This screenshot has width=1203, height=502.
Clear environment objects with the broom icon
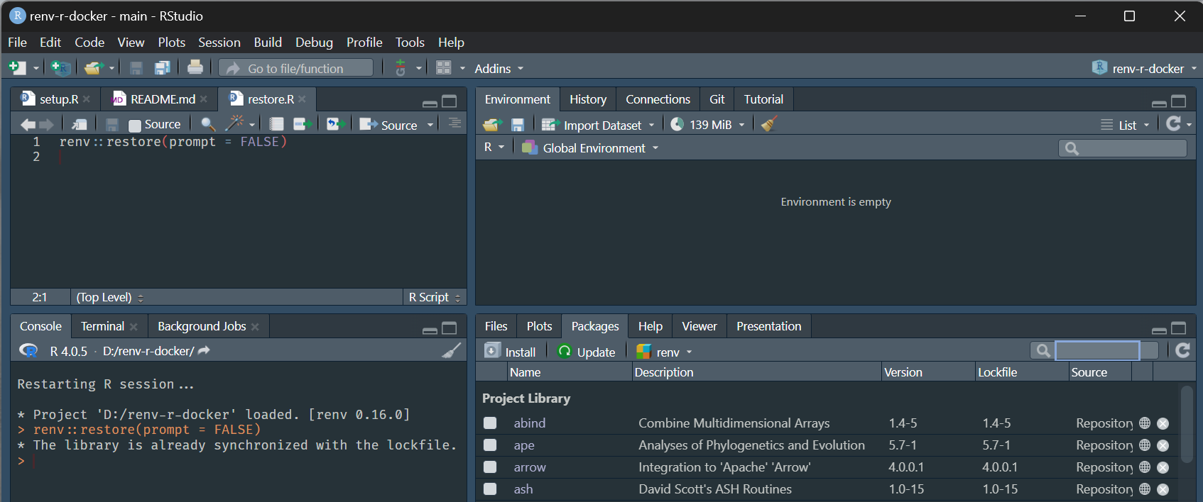tap(769, 124)
